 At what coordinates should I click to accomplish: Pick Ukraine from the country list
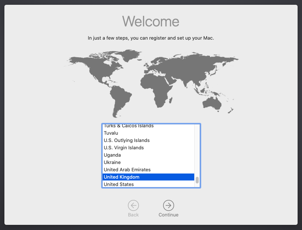coord(148,163)
